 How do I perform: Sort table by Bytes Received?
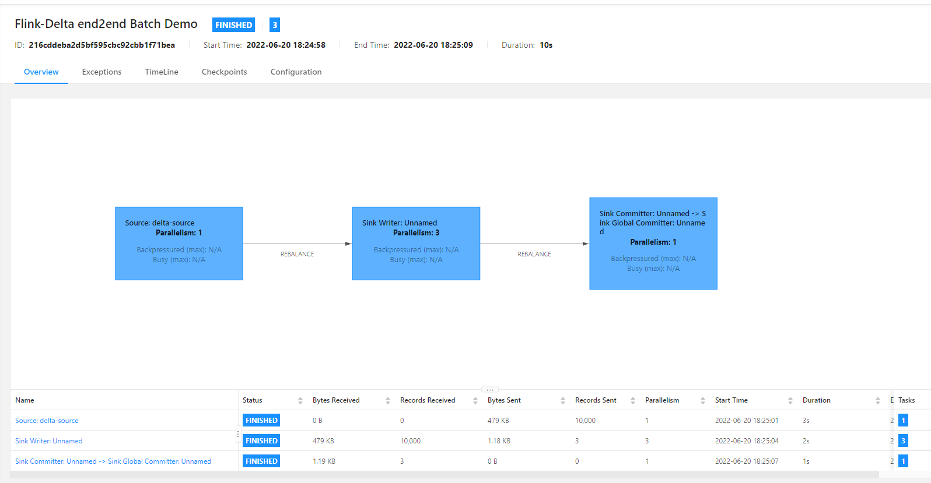tap(388, 400)
